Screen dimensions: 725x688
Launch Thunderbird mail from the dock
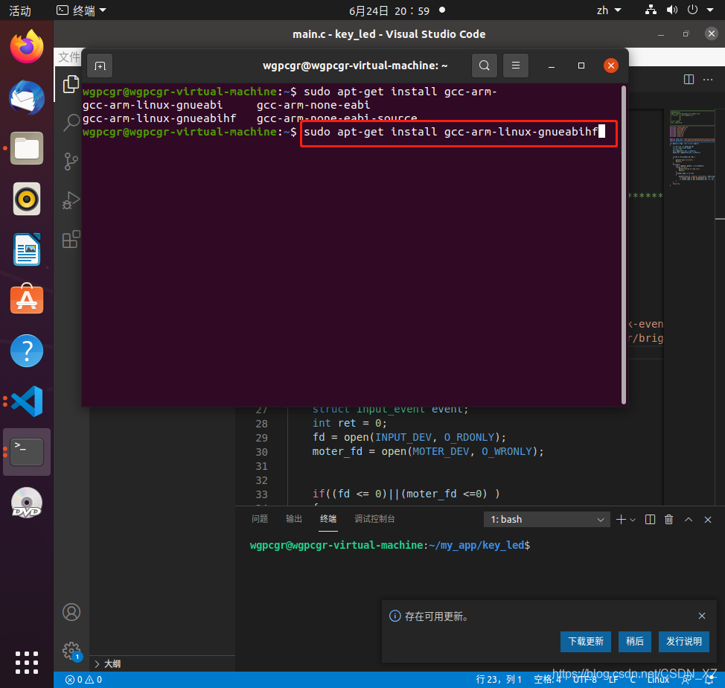point(27,98)
